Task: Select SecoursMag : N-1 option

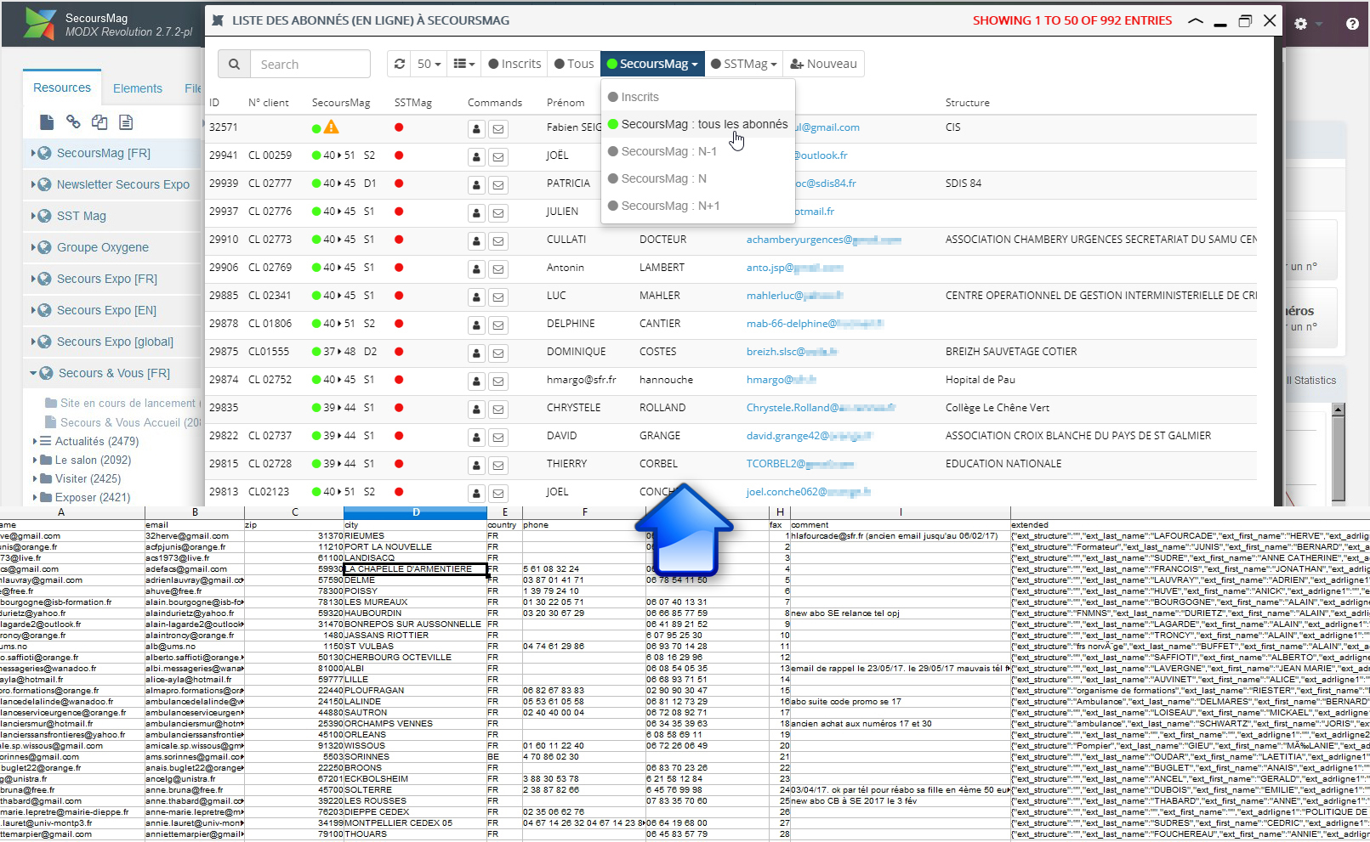Action: pos(697,151)
